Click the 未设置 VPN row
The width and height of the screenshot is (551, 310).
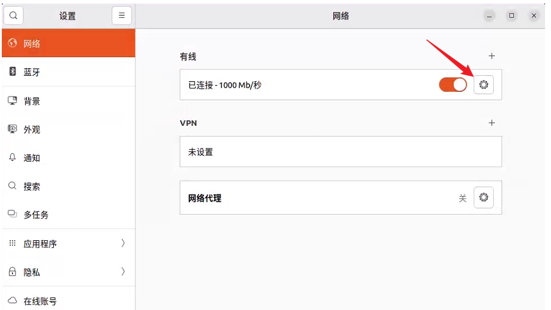341,151
